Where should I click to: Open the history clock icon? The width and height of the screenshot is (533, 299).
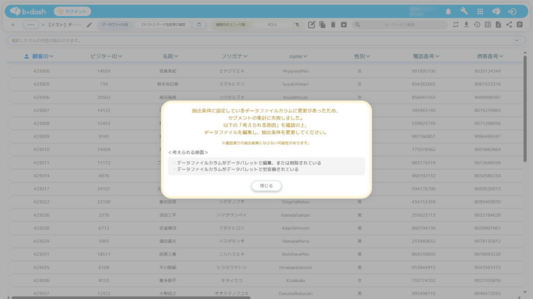tap(477, 25)
